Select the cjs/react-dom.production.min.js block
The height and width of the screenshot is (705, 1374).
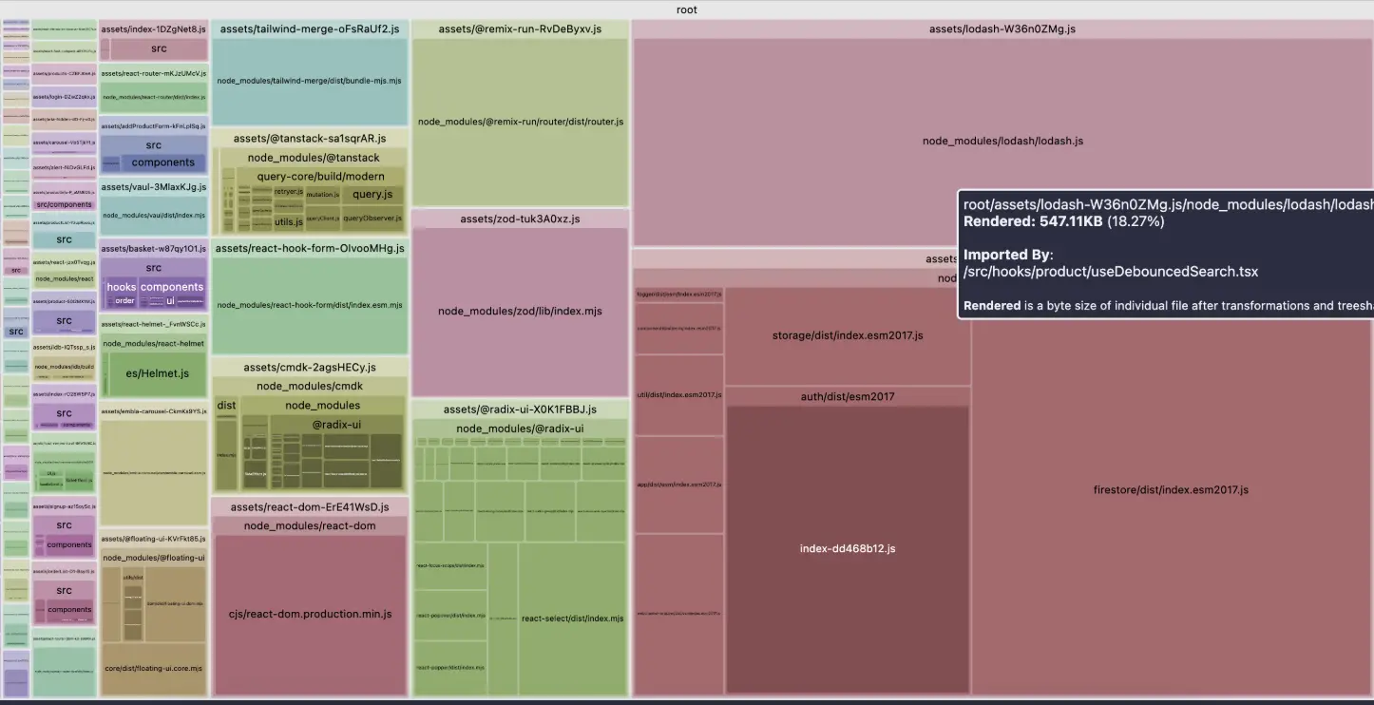(310, 614)
